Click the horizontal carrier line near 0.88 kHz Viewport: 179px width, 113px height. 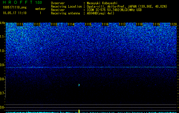[91, 67]
